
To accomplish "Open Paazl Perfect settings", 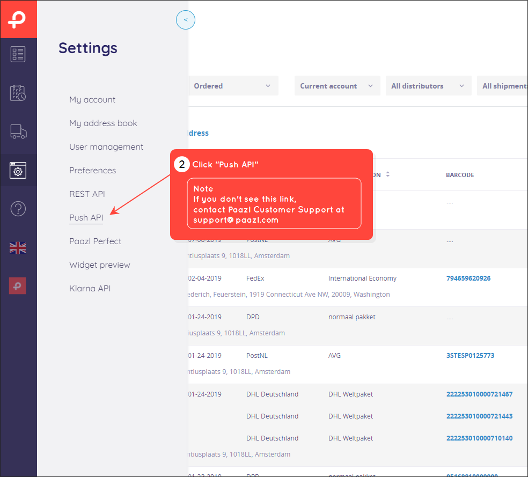I will tap(96, 241).
